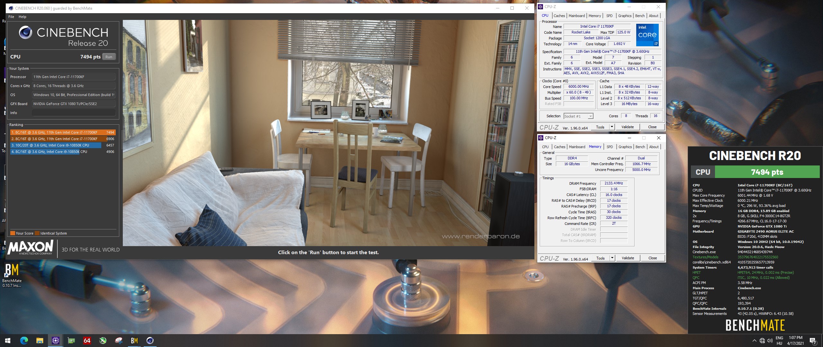Viewport: 823px width, 347px height.
Task: Open Graphics tab in upper CPU-Z window
Action: pyautogui.click(x=625, y=16)
